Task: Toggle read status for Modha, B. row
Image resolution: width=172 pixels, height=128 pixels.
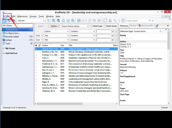Action: coord(36,79)
